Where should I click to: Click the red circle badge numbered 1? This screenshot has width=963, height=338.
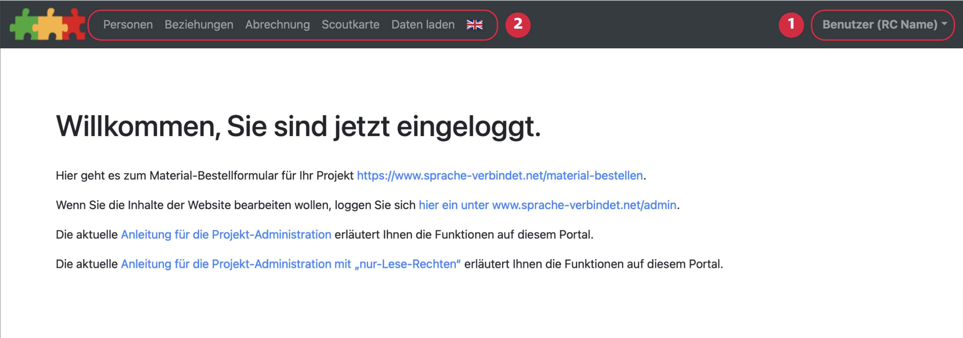[791, 25]
